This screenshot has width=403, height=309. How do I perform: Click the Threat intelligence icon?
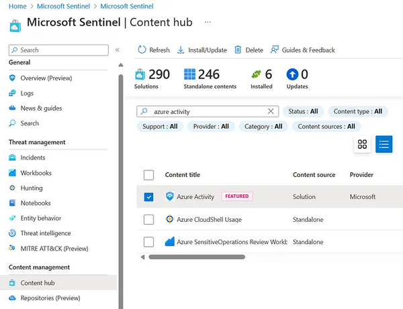point(12,233)
